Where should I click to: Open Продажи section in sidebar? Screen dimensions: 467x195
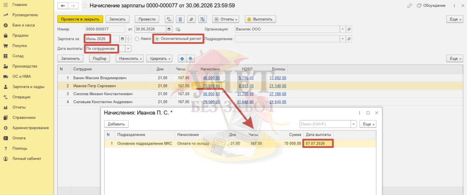pyautogui.click(x=20, y=35)
